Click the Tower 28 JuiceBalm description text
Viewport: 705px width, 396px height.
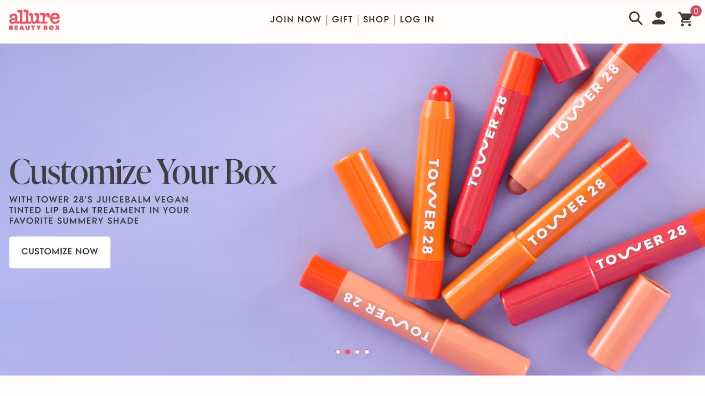click(99, 210)
